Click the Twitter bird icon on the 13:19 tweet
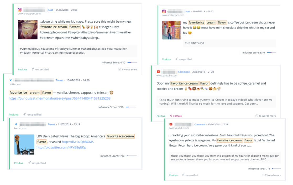The width and height of the screenshot is (293, 185). [16, 124]
